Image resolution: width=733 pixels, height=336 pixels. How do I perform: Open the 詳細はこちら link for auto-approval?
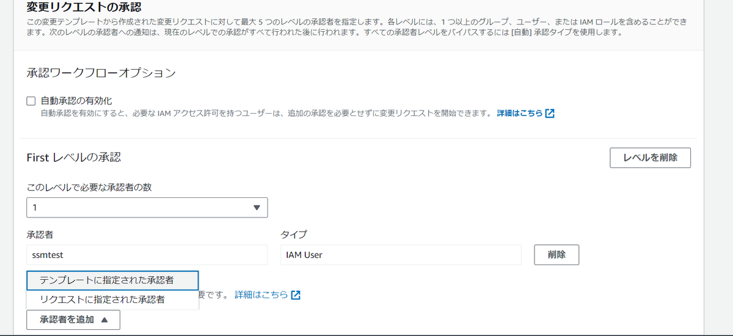(519, 113)
